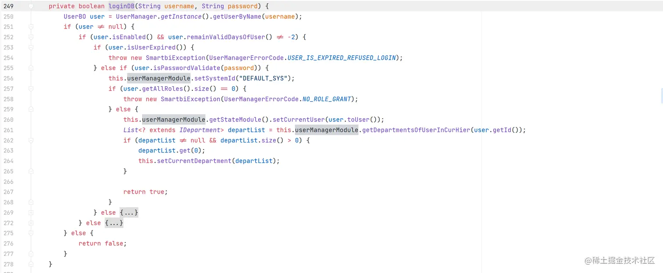
Task: Expand the folded {...} code on line 272
Action: point(114,223)
